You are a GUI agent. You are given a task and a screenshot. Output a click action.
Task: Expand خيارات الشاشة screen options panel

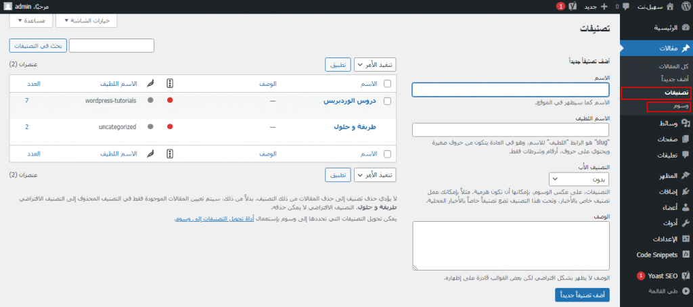(x=87, y=21)
